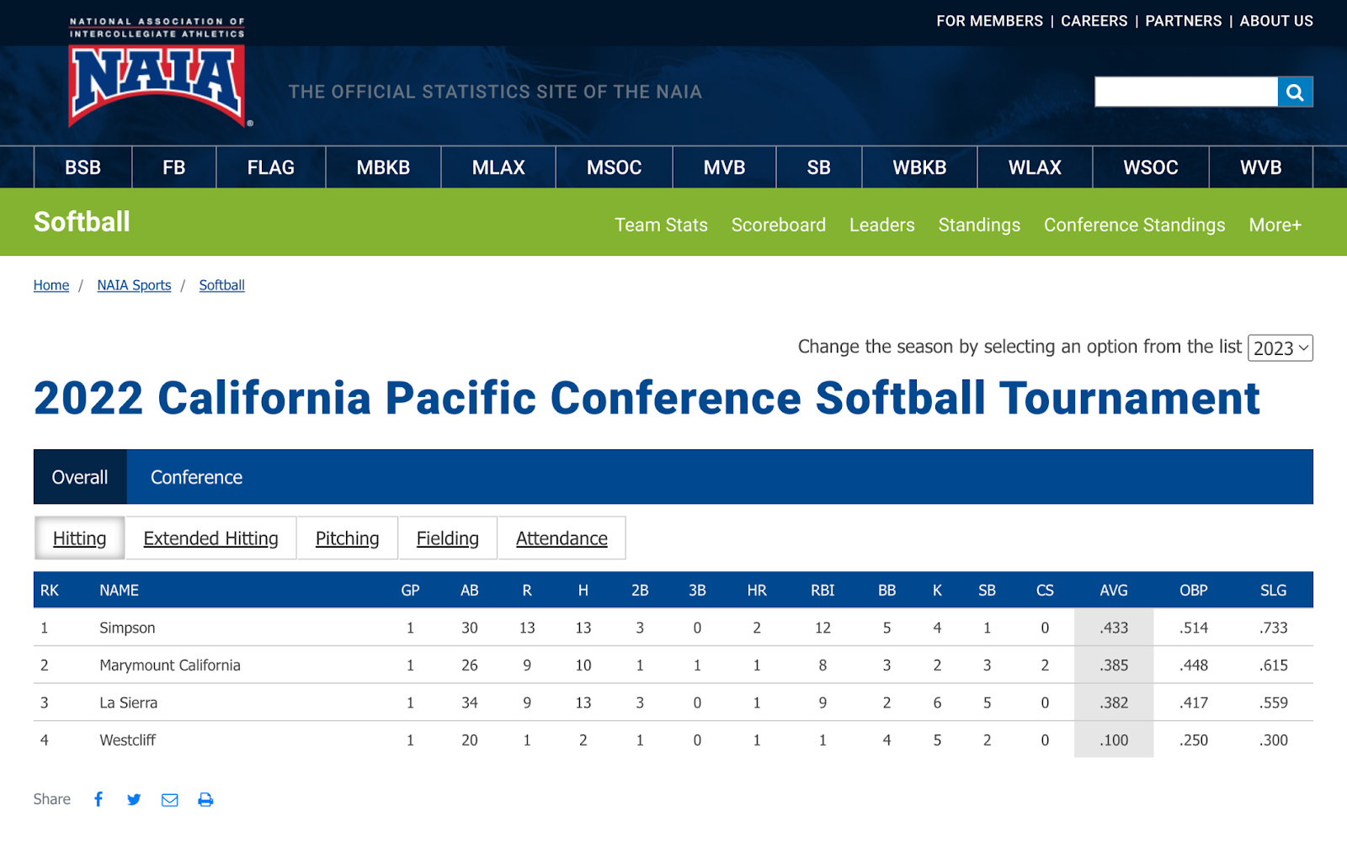Click the NAIA Sports breadcrumb

coord(134,285)
